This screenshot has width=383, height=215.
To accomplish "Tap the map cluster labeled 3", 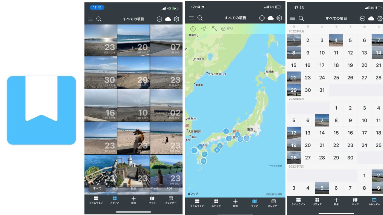I will click(x=220, y=146).
